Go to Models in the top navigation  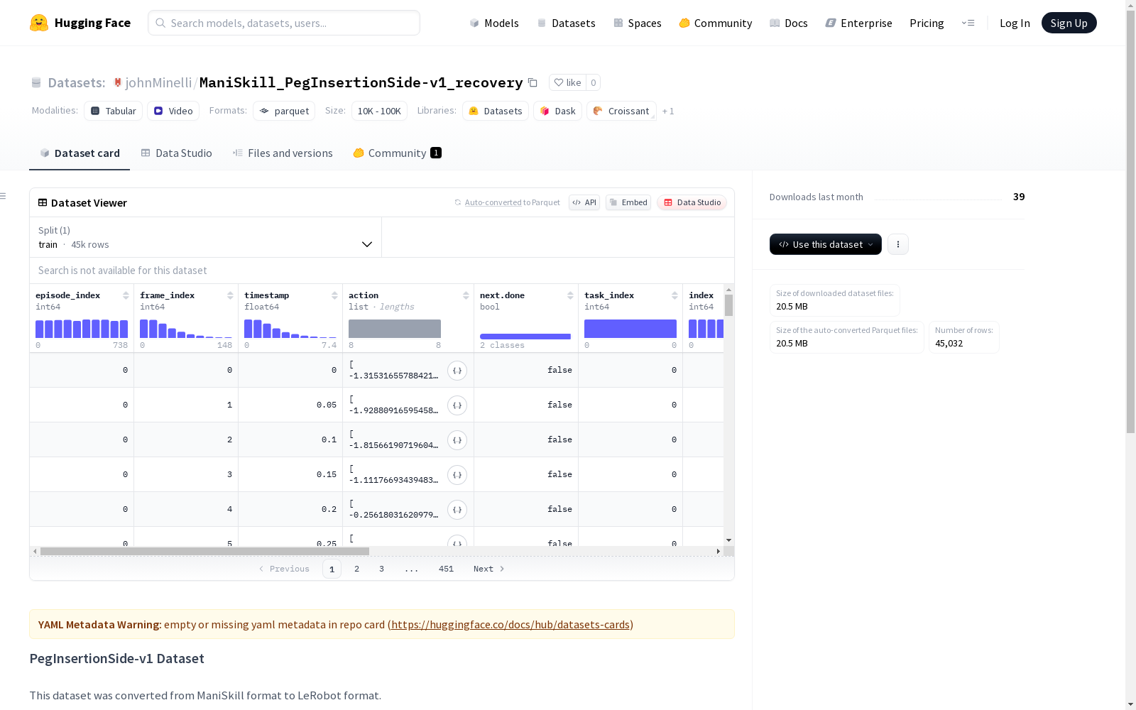494,23
